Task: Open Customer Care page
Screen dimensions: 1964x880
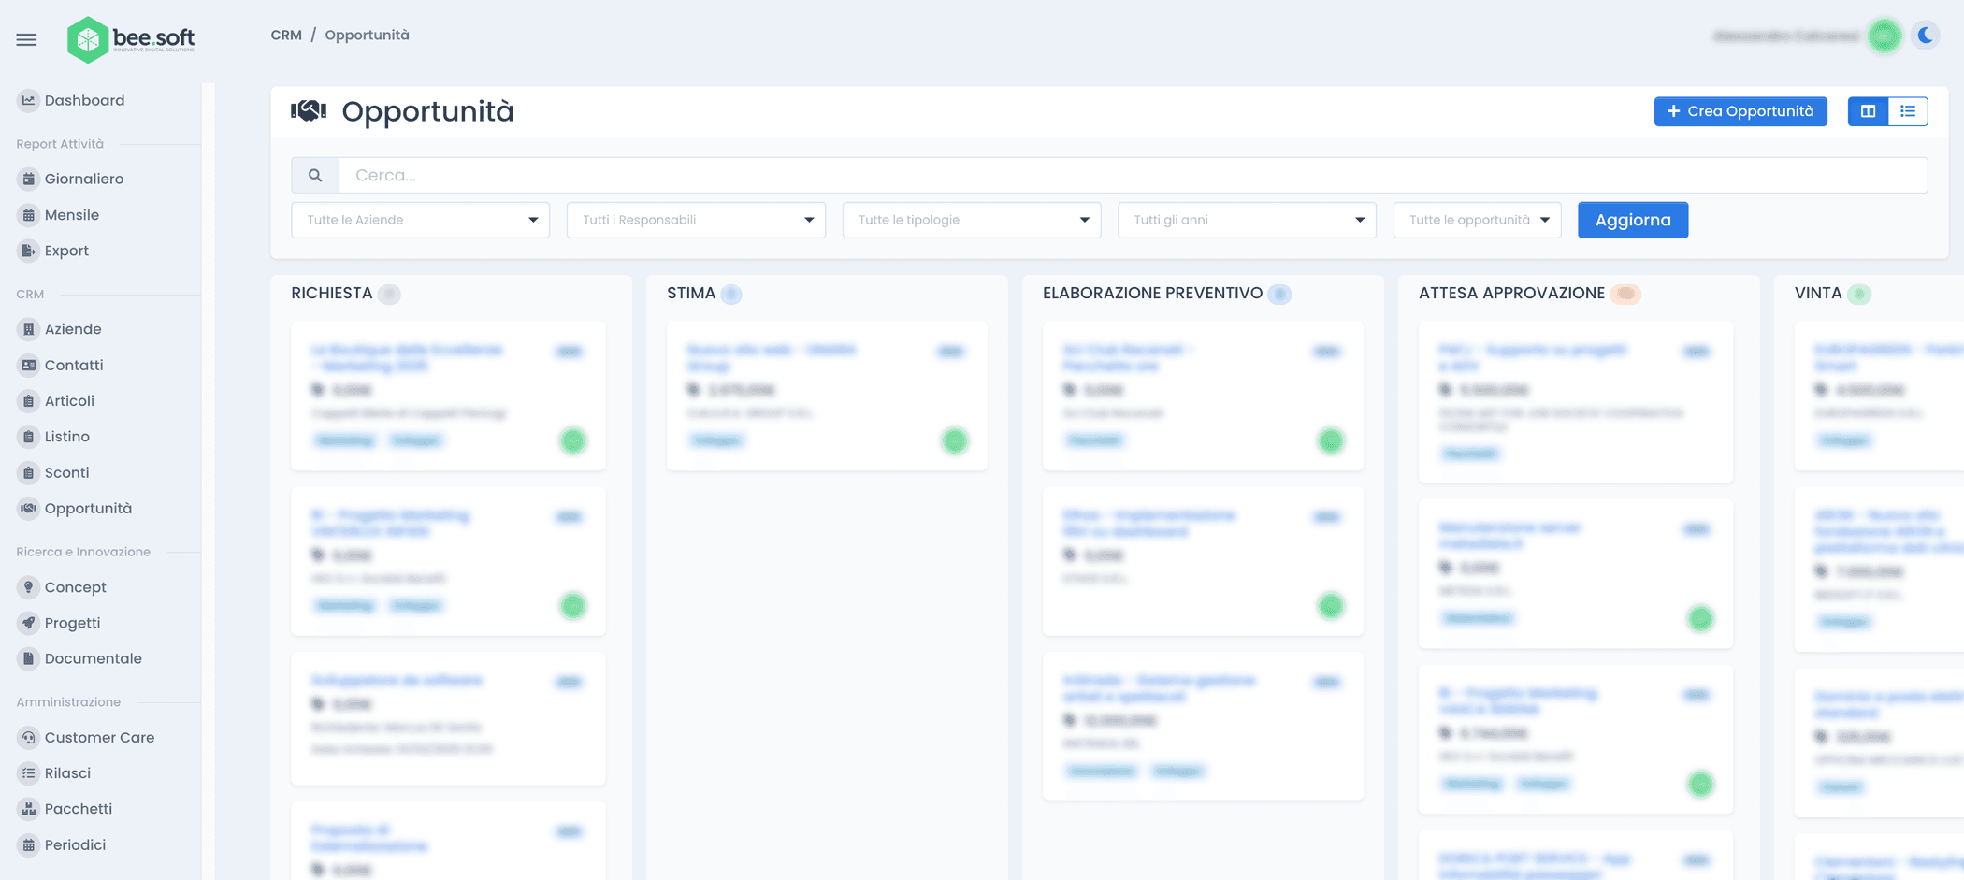Action: click(99, 737)
